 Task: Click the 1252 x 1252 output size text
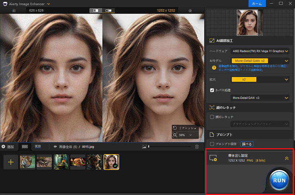point(166,11)
